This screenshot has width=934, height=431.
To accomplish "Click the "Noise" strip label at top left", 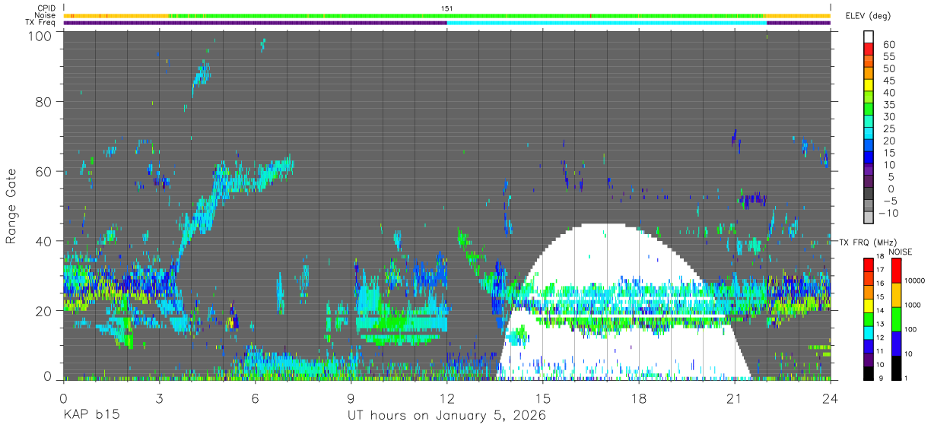I will click(x=46, y=15).
